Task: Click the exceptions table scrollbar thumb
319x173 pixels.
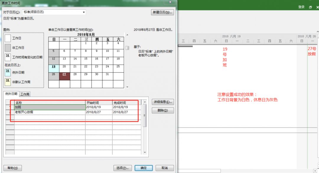Action: tap(145, 115)
